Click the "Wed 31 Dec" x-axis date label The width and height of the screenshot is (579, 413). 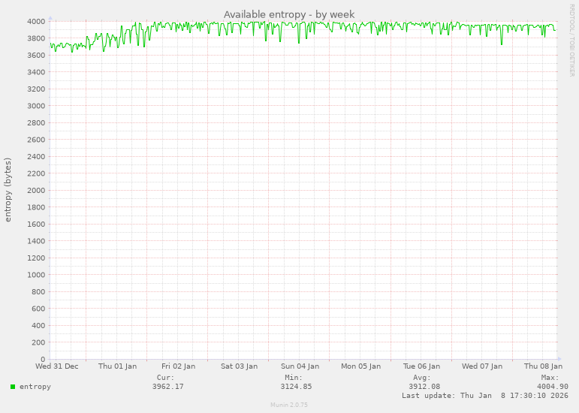[x=57, y=366]
